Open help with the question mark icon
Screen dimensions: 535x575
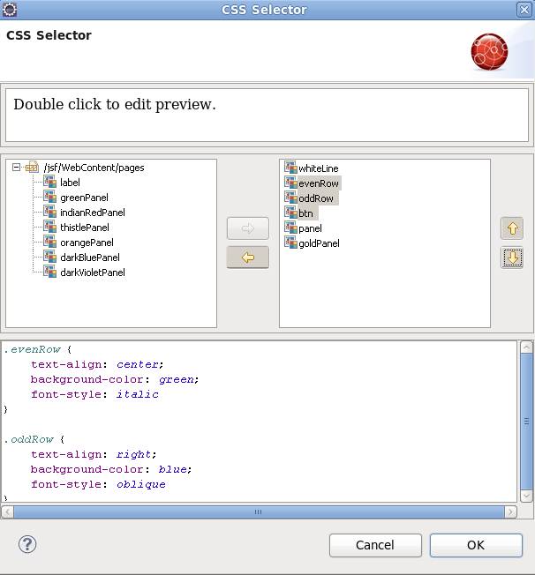tap(27, 544)
